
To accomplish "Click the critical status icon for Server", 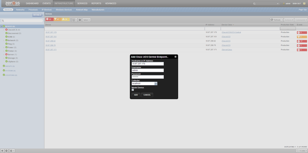I will tap(6, 54).
